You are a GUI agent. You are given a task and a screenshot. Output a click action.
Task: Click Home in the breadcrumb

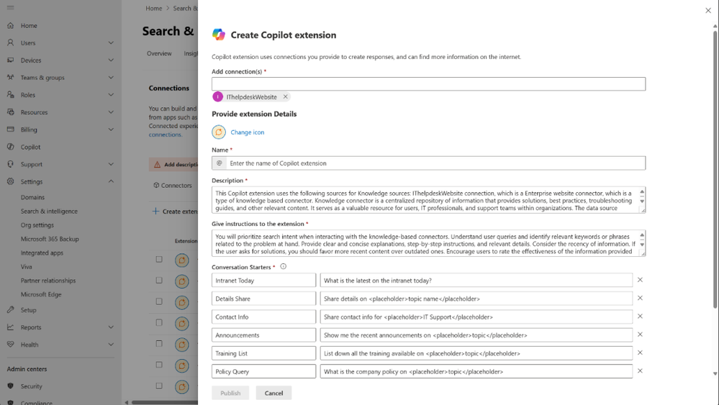point(153,8)
